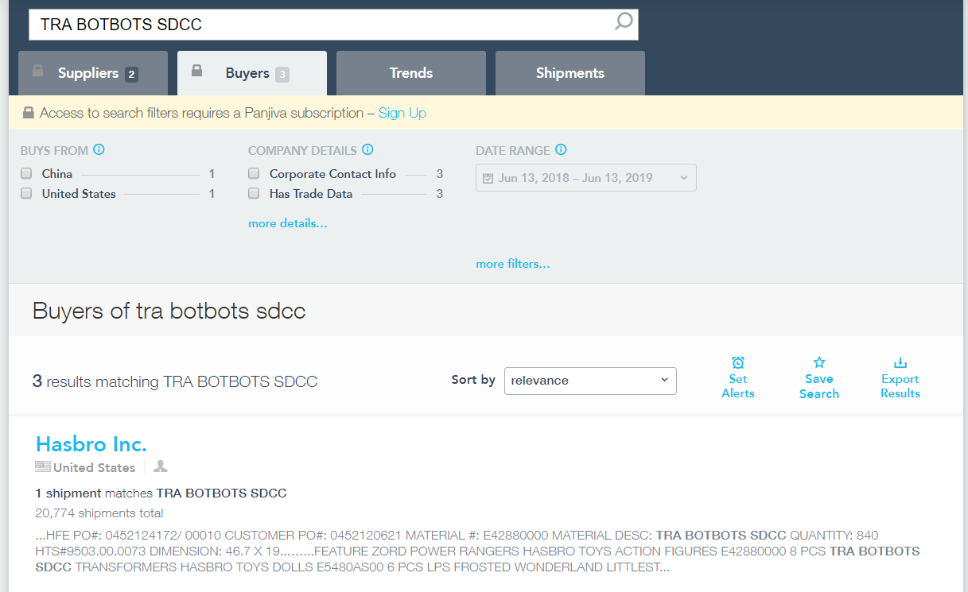The image size is (968, 592).
Task: Open the Trends tab
Action: [x=411, y=73]
